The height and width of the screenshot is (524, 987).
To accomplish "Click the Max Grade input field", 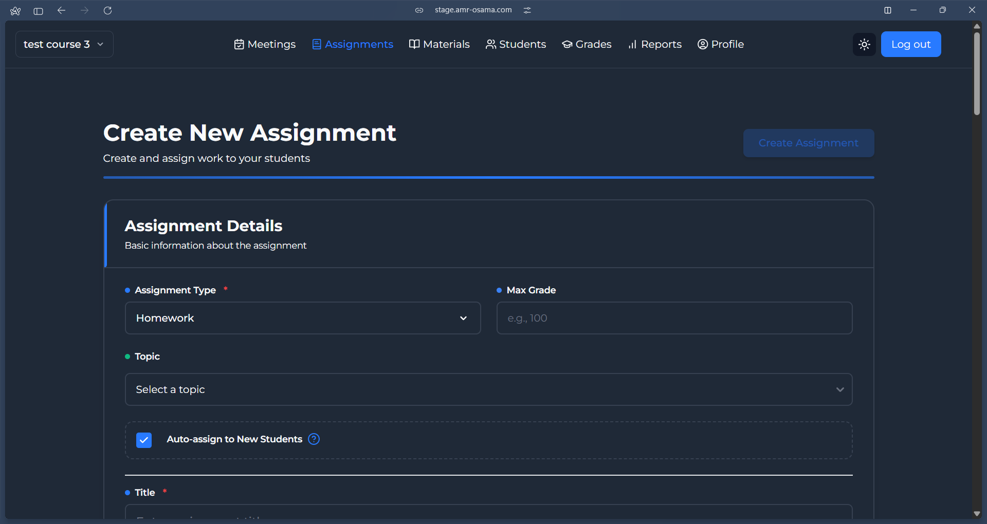I will tap(674, 318).
